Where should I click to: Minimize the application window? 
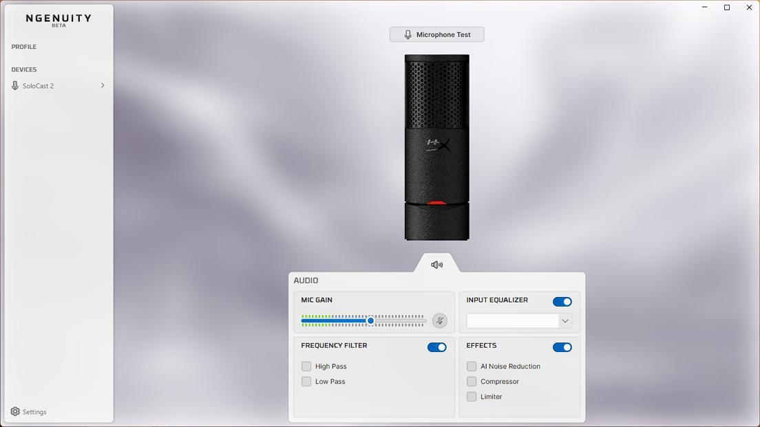[704, 8]
